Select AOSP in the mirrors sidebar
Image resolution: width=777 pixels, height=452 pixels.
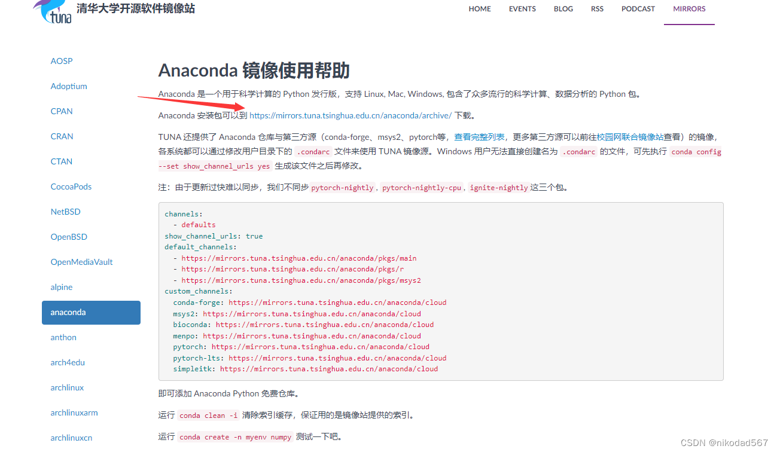click(62, 60)
